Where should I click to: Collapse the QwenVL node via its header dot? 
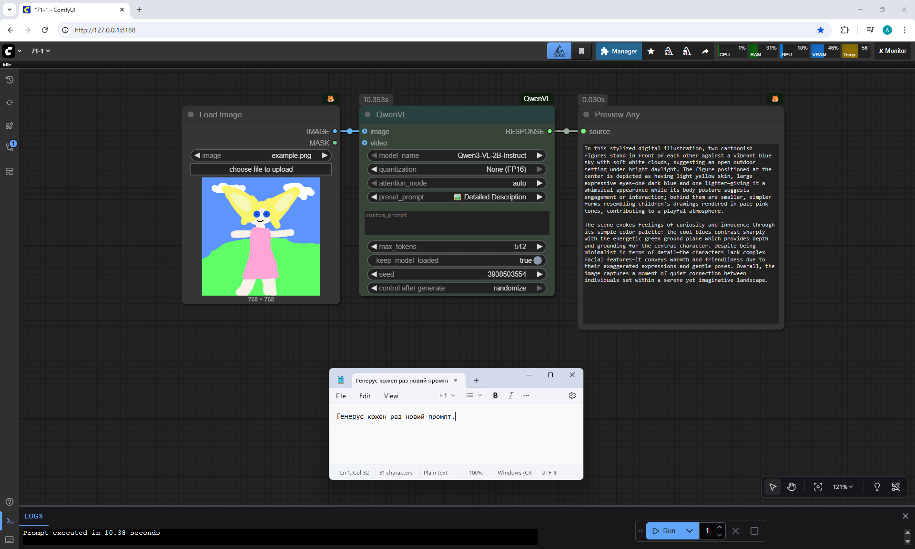pyautogui.click(x=367, y=114)
